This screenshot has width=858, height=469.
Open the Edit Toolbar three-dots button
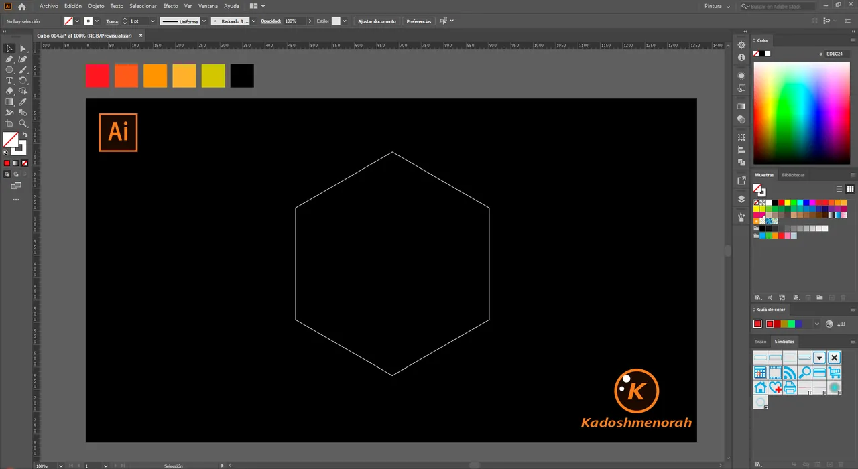pyautogui.click(x=16, y=200)
